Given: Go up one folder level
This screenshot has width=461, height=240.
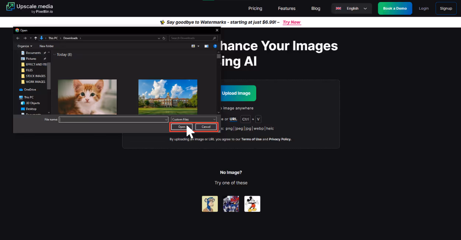Looking at the screenshot, I should 35,38.
